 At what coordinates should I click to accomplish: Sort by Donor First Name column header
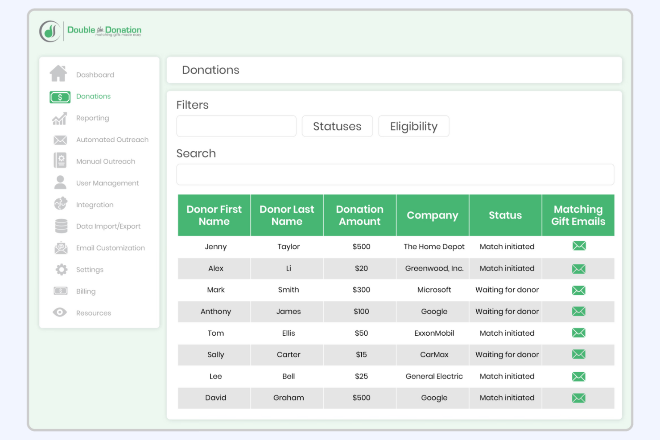point(214,215)
